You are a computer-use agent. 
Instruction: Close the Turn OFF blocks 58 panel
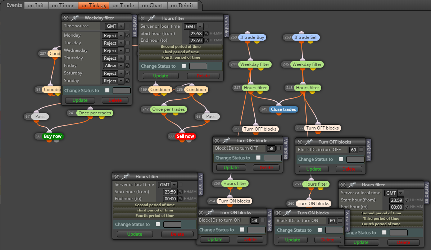point(217,141)
